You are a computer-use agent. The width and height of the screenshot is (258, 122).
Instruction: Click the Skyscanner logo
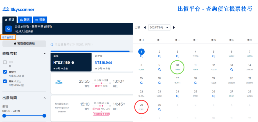click(18, 10)
